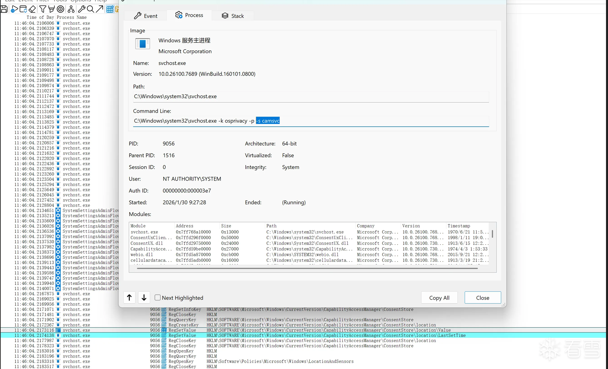
Task: Click the registry icon on the LocationAndSensors row
Action: [x=164, y=361]
